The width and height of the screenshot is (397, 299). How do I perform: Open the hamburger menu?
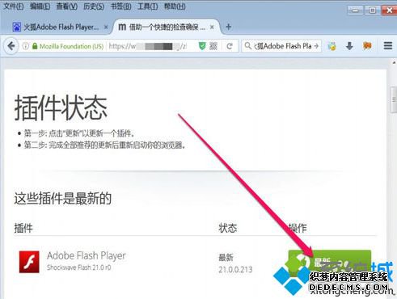[388, 46]
